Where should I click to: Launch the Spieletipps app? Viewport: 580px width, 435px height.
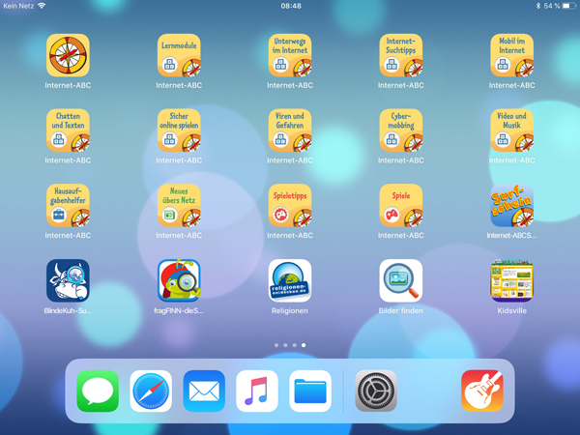[290, 206]
